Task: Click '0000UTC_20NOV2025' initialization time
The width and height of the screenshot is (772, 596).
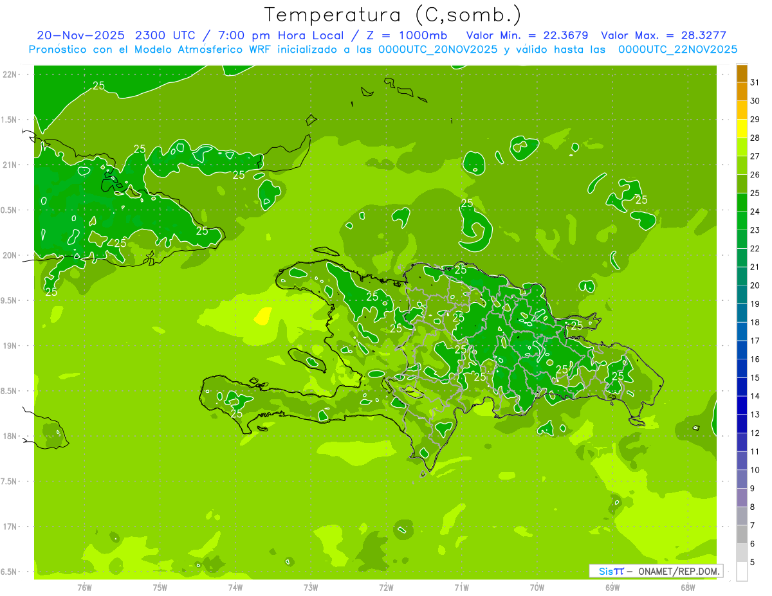Action: (437, 50)
